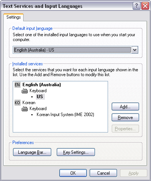Image resolution: width=151 pixels, height=181 pixels.
Task: Click the Cancel button
Action: point(103,173)
